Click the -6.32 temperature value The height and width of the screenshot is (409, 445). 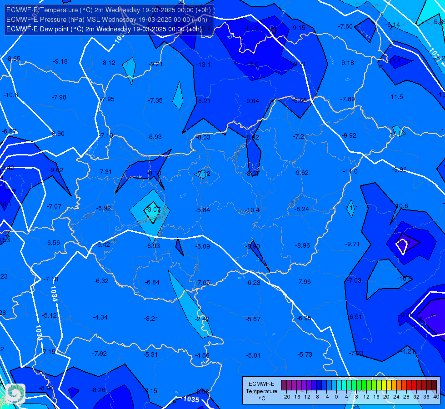tap(101, 281)
